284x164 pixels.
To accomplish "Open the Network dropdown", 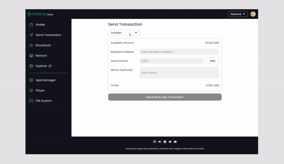I will click(x=238, y=14).
